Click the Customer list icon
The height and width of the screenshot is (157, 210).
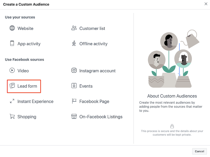click(74, 28)
